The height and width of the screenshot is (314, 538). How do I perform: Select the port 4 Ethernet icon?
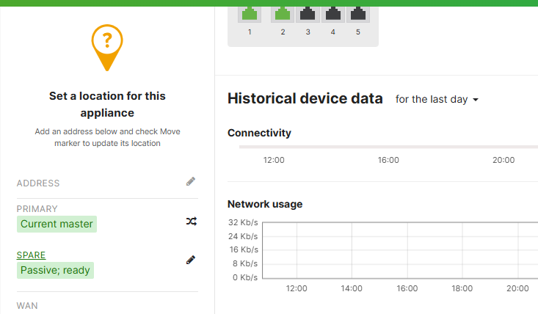[333, 14]
